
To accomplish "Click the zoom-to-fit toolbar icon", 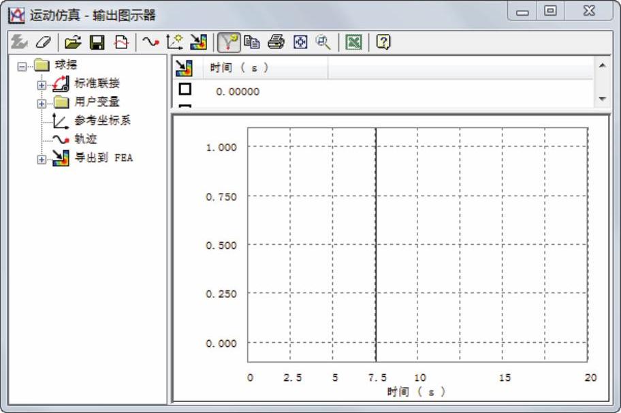I will click(300, 42).
